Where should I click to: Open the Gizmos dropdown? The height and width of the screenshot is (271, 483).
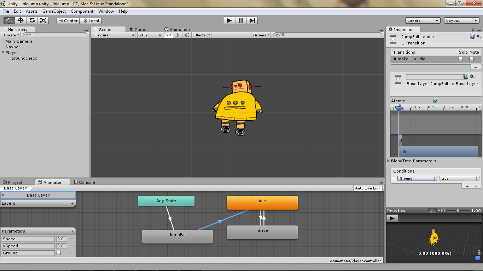tap(261, 35)
